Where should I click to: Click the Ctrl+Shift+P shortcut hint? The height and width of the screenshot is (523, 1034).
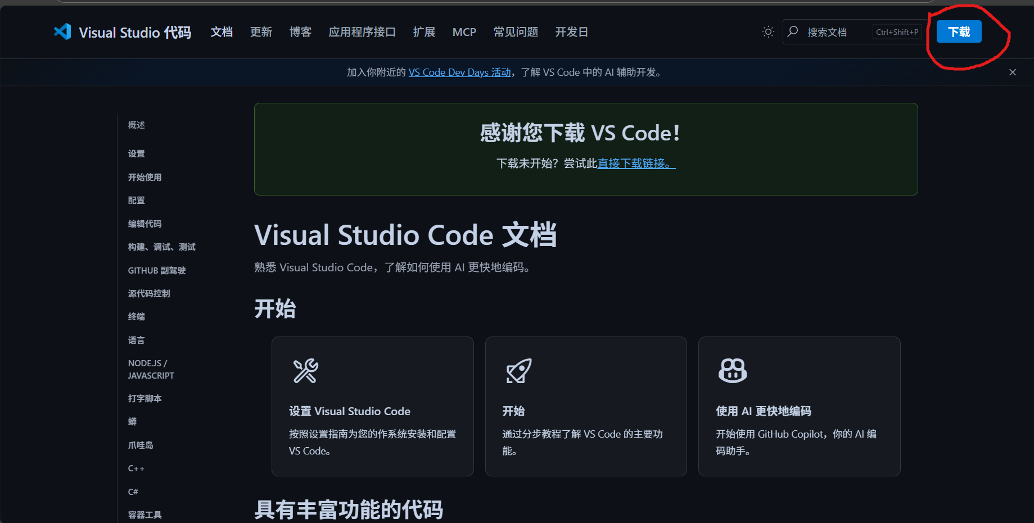pyautogui.click(x=897, y=32)
